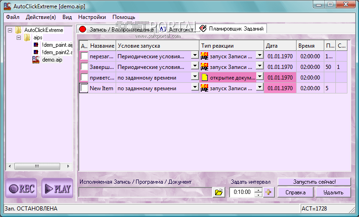Screen dimensions: 359x217
Task: Enable the checkbox for Заверш... task
Action: [x=84, y=67]
